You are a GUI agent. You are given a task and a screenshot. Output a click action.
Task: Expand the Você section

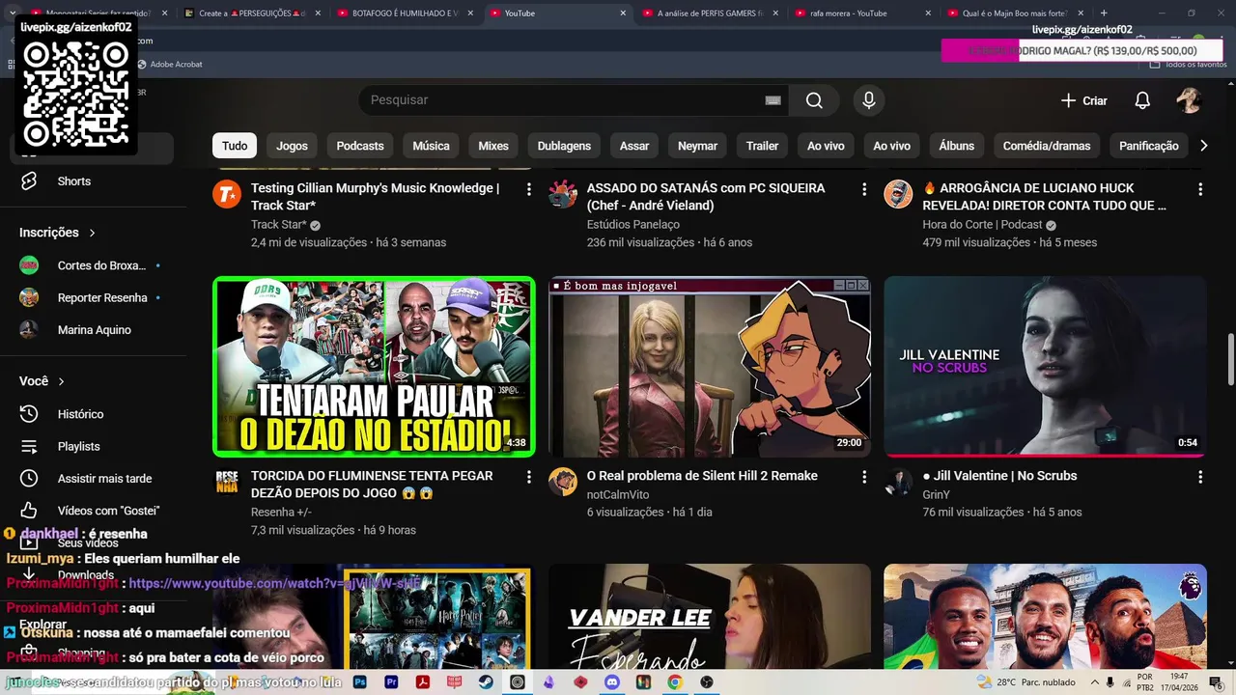[x=42, y=381]
